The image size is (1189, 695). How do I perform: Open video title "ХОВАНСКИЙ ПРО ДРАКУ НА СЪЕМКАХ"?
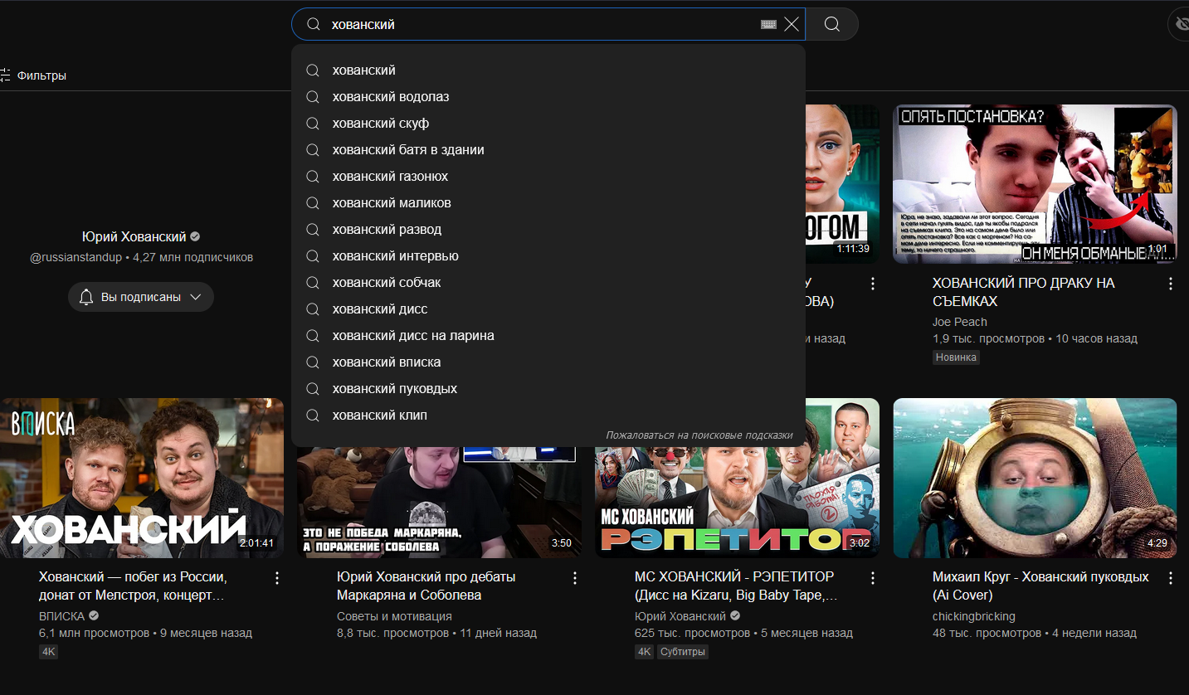(x=1023, y=292)
